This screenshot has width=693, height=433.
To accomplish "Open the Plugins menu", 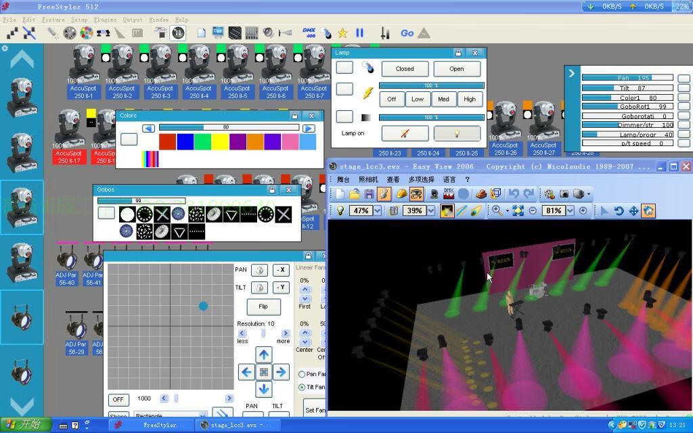I will (105, 20).
